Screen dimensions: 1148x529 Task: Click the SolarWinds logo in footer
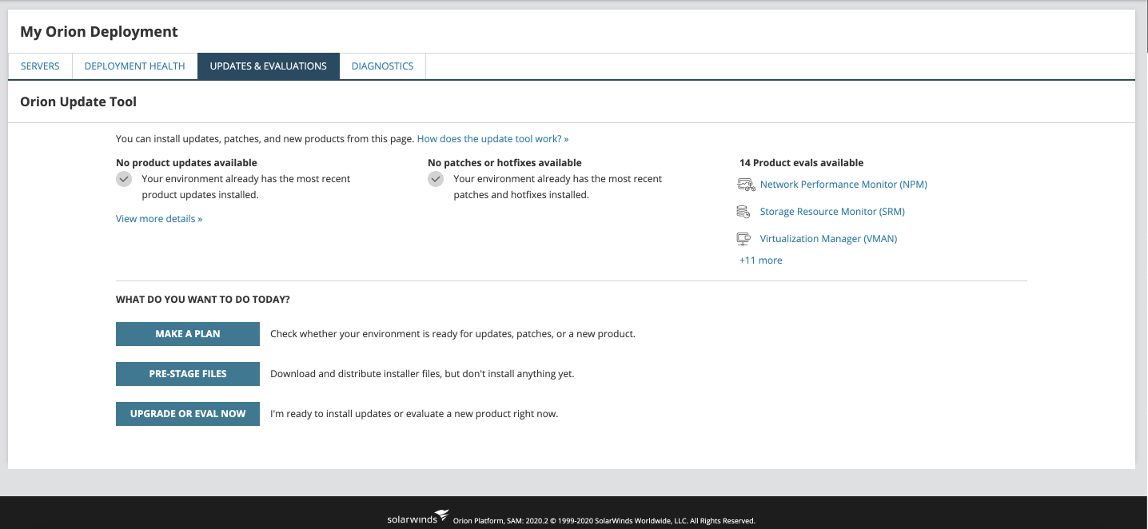[418, 517]
